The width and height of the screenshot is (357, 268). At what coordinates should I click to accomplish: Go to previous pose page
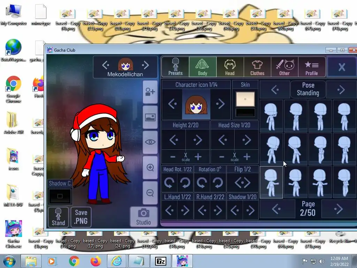pyautogui.click(x=276, y=209)
